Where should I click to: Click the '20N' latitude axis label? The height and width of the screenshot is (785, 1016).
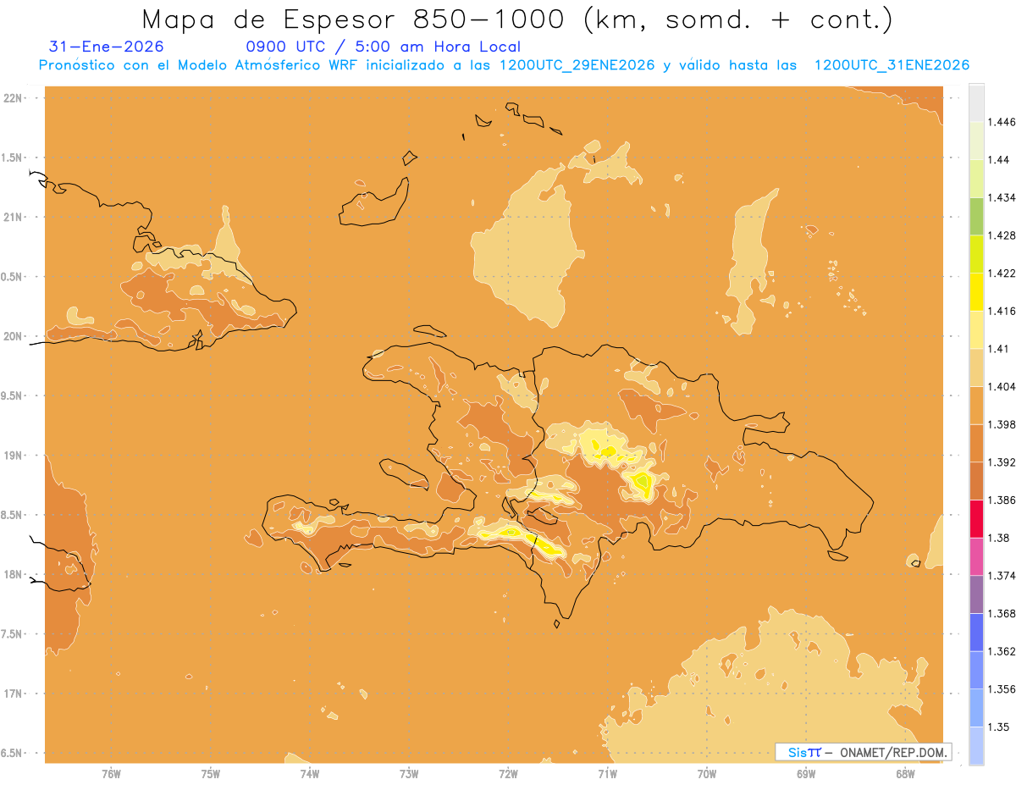click(12, 336)
